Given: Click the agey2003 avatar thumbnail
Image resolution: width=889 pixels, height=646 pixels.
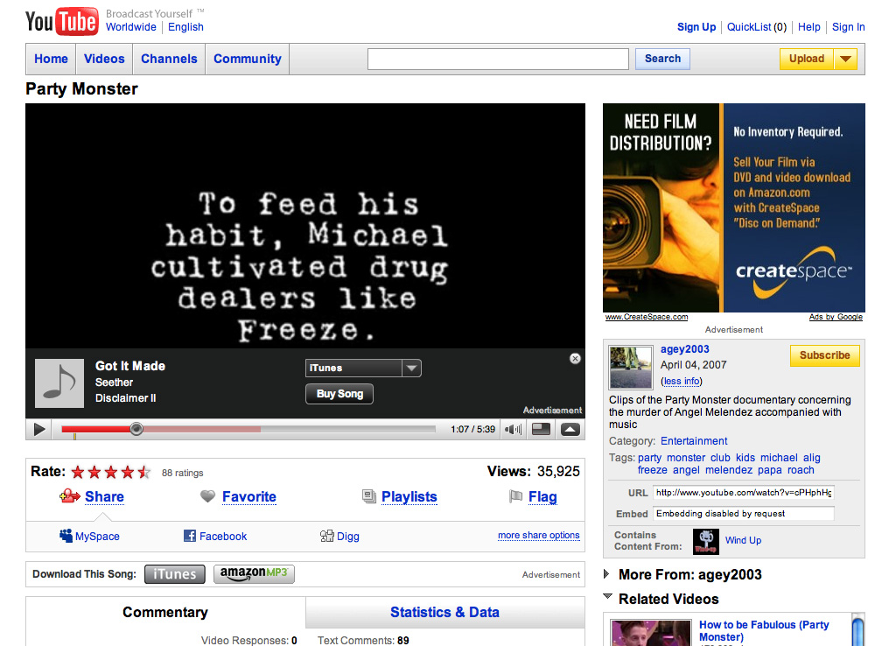Looking at the screenshot, I should click(x=631, y=367).
